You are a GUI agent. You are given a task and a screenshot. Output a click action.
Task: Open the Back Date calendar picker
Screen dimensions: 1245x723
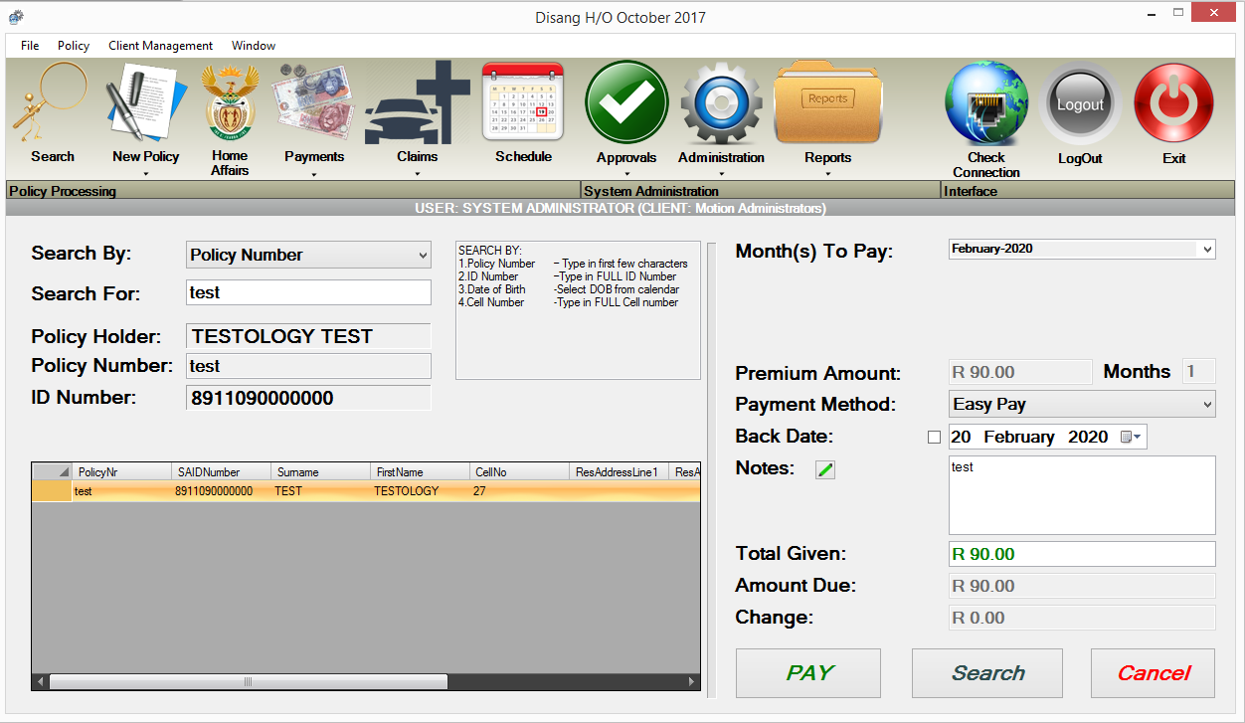point(1132,438)
